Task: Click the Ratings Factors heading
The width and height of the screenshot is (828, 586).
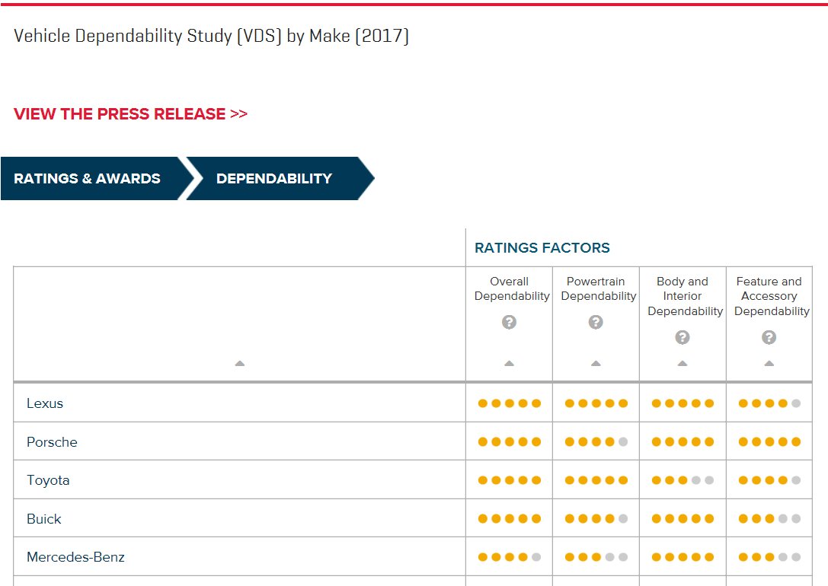Action: 542,248
